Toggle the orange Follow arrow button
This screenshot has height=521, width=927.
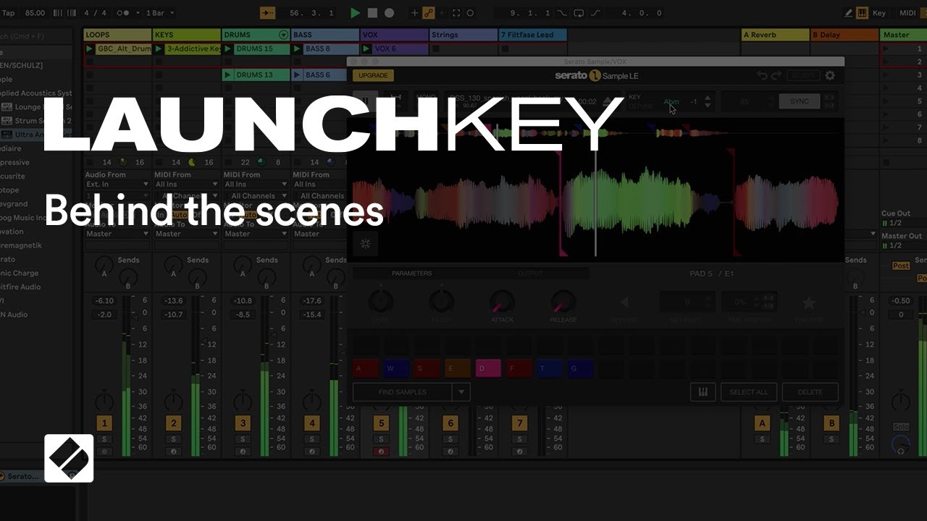(268, 13)
